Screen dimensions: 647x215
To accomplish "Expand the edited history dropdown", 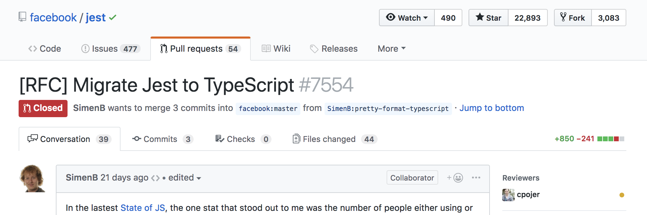I will [x=185, y=178].
